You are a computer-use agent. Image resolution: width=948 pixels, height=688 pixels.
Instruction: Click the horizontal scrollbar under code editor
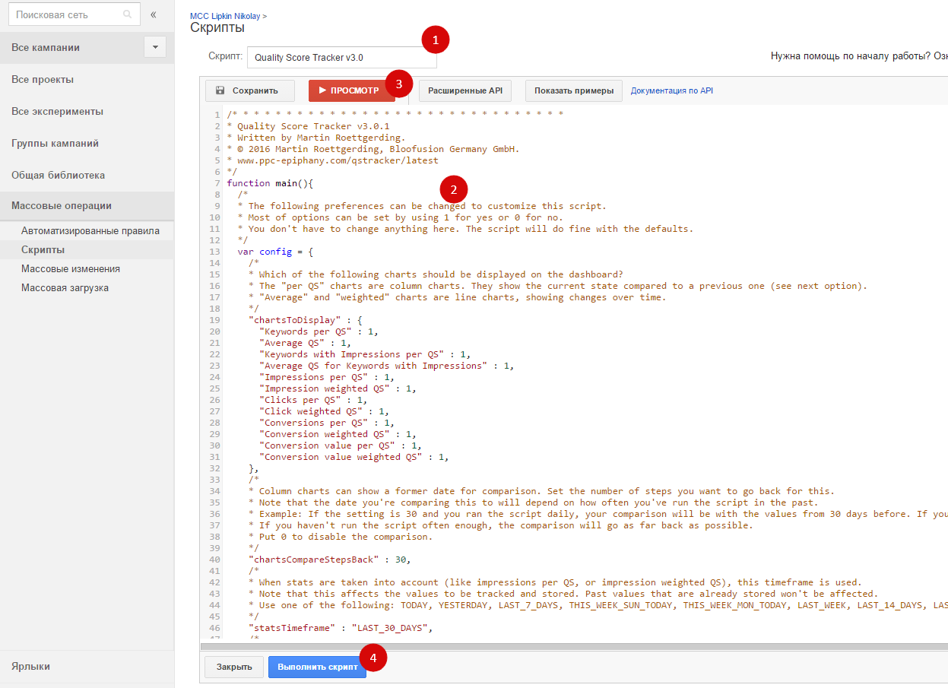pos(570,646)
